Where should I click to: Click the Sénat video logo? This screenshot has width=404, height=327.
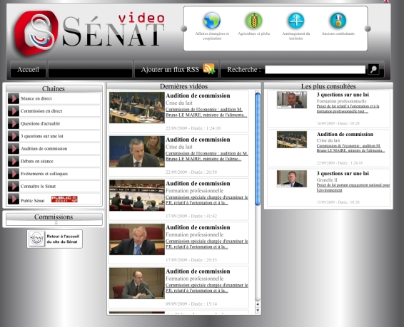click(x=89, y=33)
